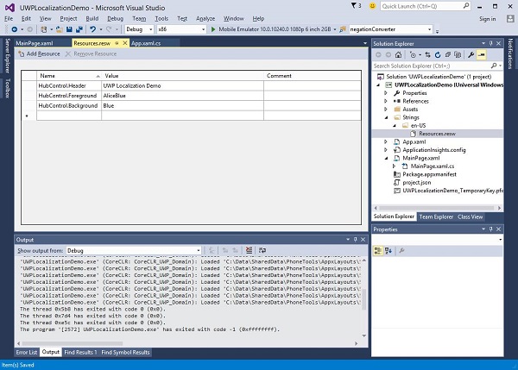The width and height of the screenshot is (518, 370).
Task: Collapse the Strings folder in Solution Explorer
Action: tap(385, 117)
